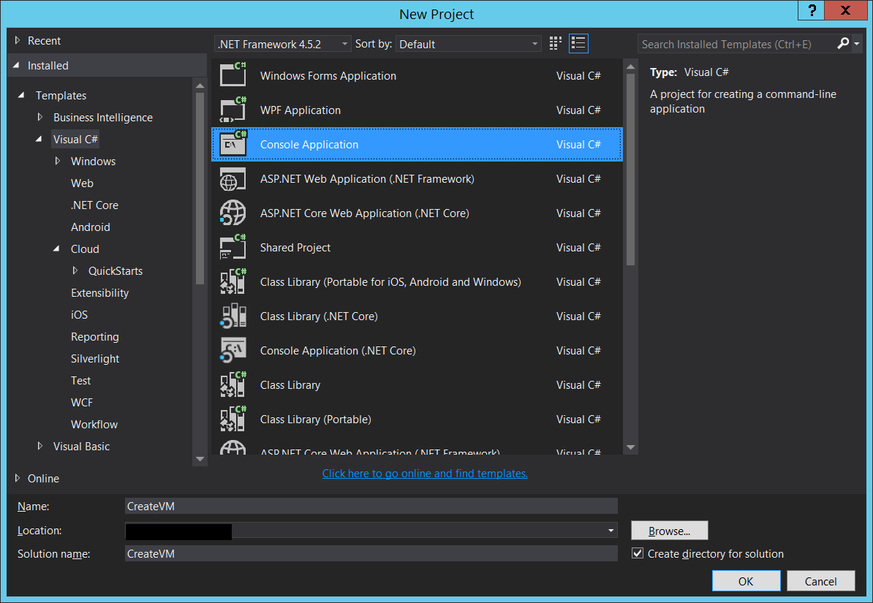The height and width of the screenshot is (603, 873).
Task: Collapse the Templates tree node
Action: [x=21, y=95]
